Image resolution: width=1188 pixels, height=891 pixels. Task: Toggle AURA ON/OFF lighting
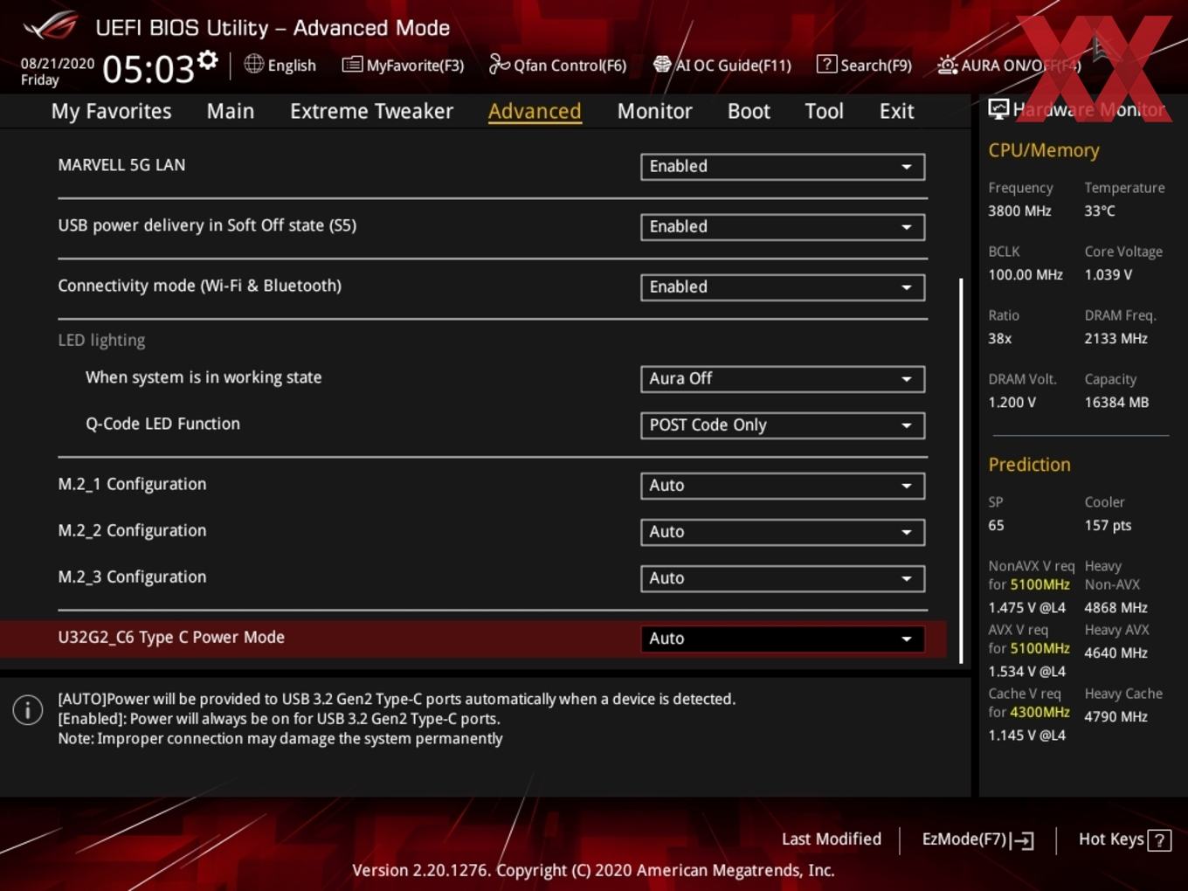1009,65
